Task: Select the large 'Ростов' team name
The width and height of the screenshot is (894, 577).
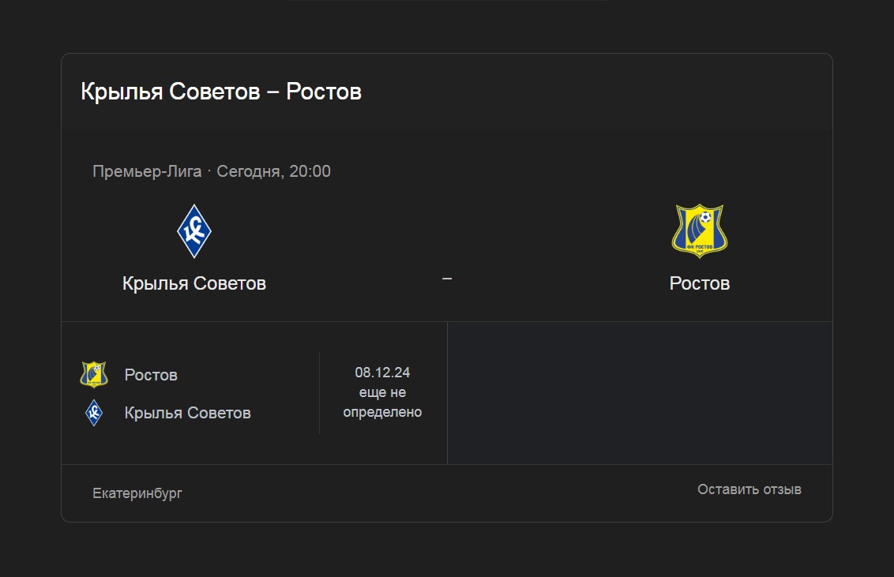Action: coord(700,283)
